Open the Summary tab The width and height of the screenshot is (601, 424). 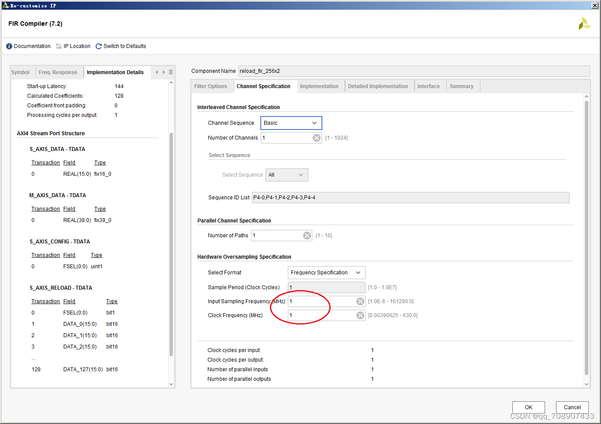pos(462,86)
